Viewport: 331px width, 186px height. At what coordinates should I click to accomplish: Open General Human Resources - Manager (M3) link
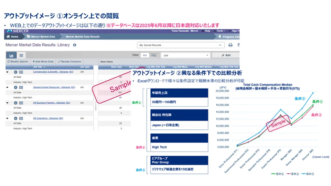point(54,87)
